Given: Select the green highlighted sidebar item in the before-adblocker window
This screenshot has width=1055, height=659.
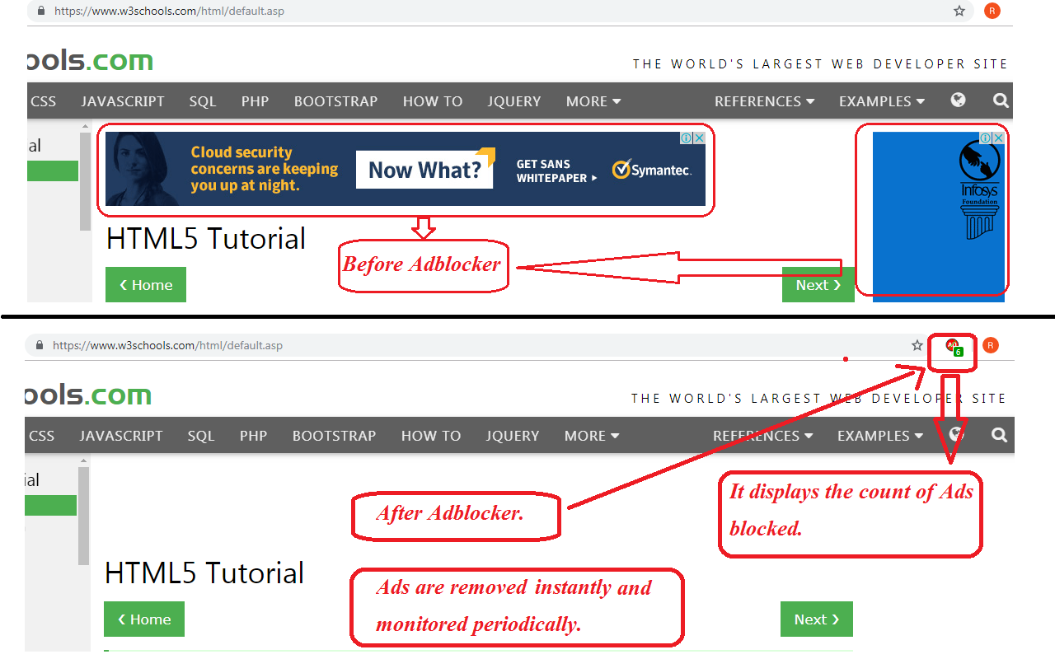Looking at the screenshot, I should point(53,171).
